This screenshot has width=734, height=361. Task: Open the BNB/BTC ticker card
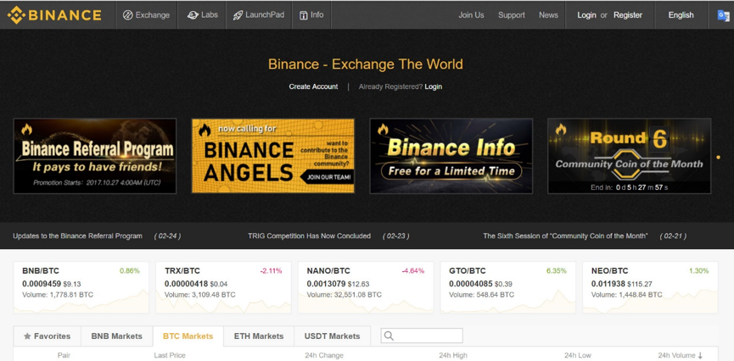coord(81,287)
